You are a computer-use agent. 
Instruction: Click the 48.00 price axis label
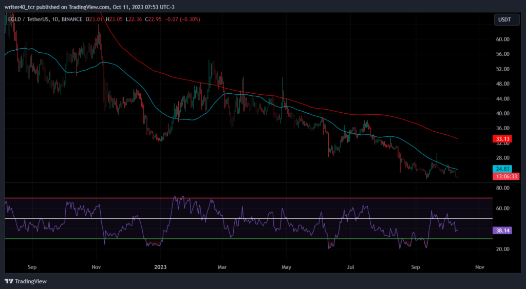(x=502, y=84)
